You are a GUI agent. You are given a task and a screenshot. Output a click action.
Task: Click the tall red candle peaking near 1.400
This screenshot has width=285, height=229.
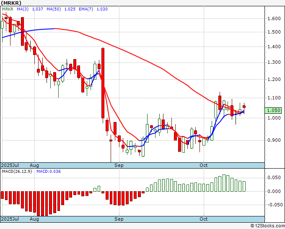point(103,83)
